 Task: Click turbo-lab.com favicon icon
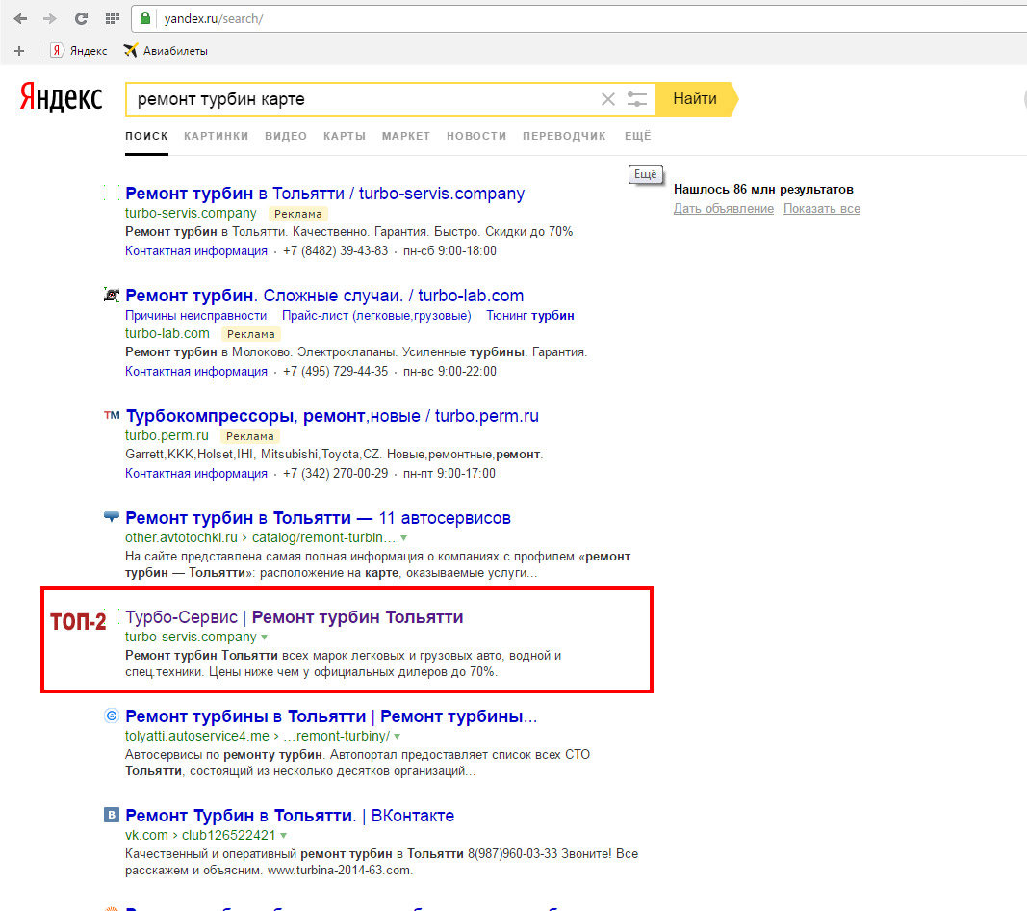112,295
